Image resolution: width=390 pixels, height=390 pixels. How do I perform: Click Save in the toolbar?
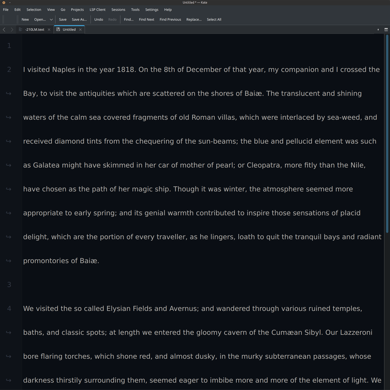click(62, 19)
